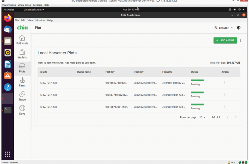Click the Ubuntu Activities button
249x164 pixels.
(9, 10)
